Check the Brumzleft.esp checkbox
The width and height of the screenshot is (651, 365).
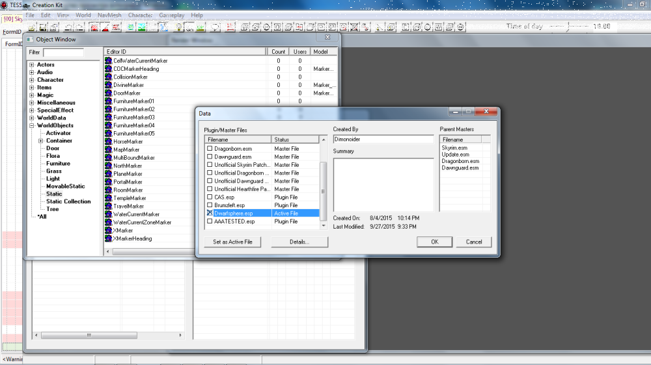210,205
